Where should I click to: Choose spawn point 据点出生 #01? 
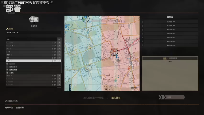[171, 26]
